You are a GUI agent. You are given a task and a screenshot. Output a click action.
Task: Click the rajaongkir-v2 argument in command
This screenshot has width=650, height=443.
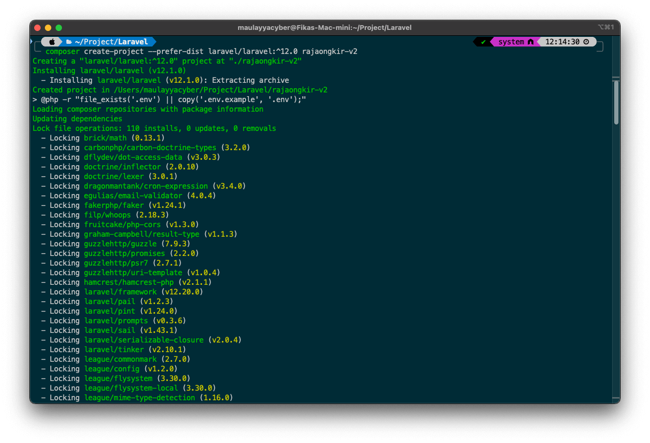tap(330, 51)
